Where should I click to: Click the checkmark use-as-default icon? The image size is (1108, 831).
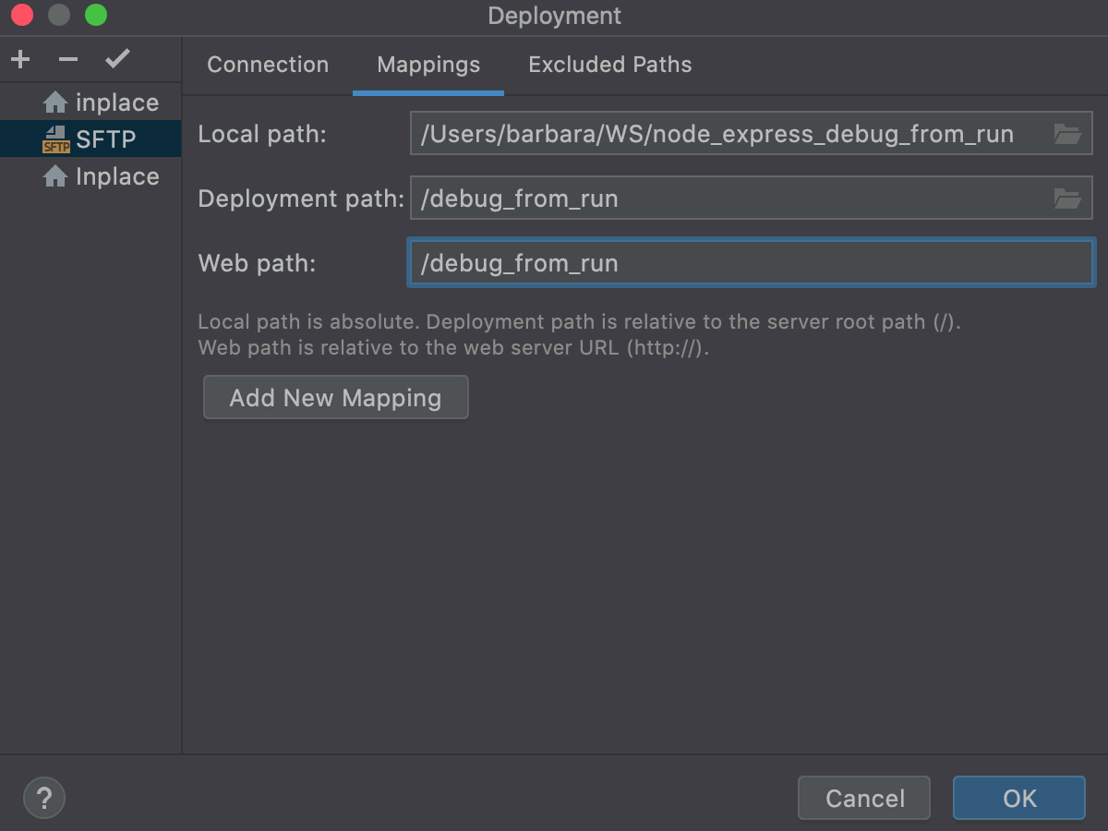(117, 60)
